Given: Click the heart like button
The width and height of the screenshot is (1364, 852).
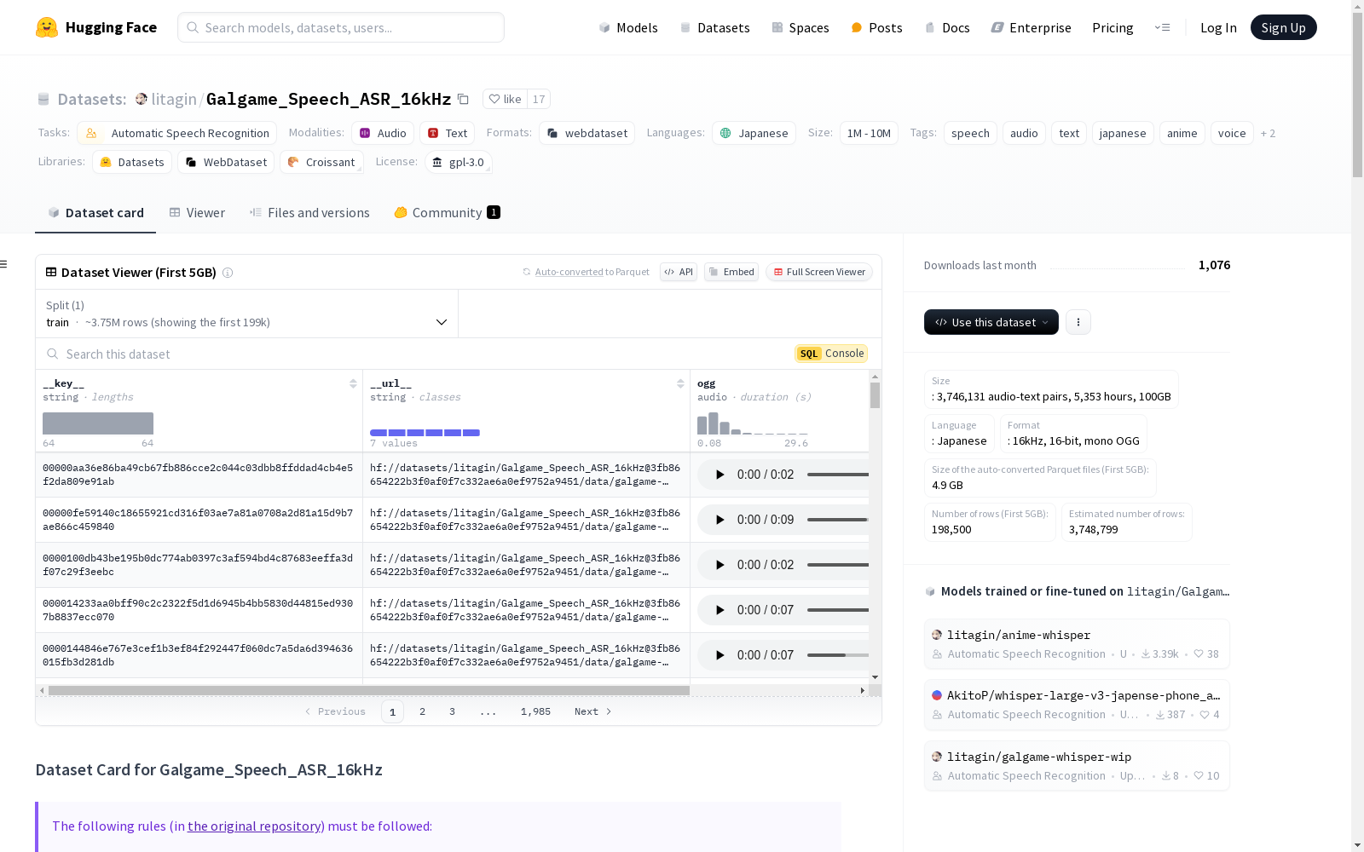Looking at the screenshot, I should (x=505, y=99).
